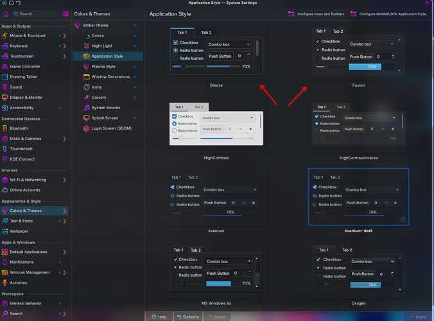The height and width of the screenshot is (321, 434).
Task: Click the Mouse & Touchpad icon
Action: point(4,36)
